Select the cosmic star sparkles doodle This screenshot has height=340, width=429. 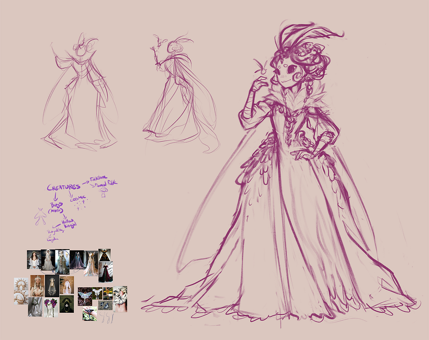point(81,205)
